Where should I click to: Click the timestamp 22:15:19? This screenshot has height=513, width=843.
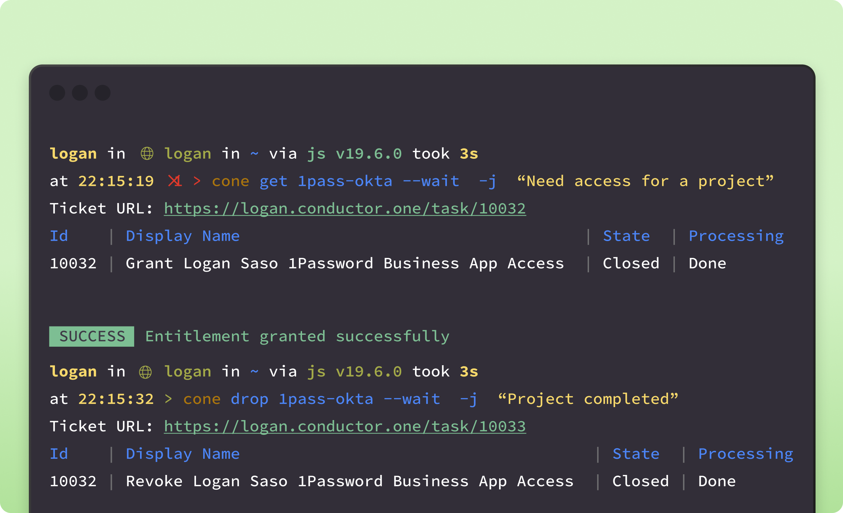(x=116, y=181)
